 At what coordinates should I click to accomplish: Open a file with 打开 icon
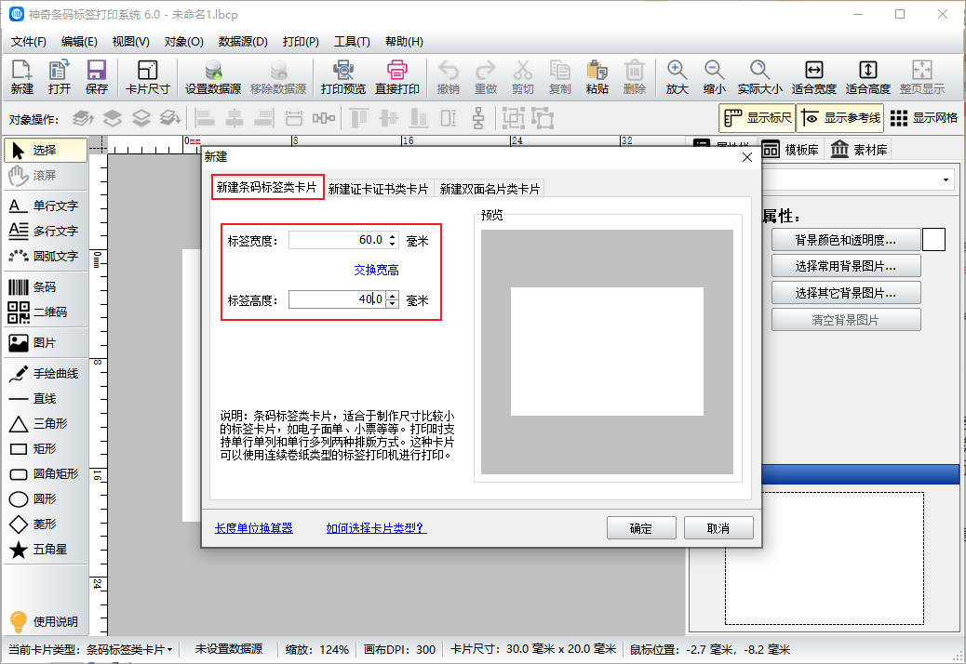(60, 77)
